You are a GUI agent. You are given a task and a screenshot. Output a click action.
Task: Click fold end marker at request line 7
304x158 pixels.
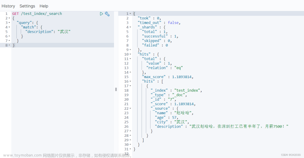(x=9, y=41)
